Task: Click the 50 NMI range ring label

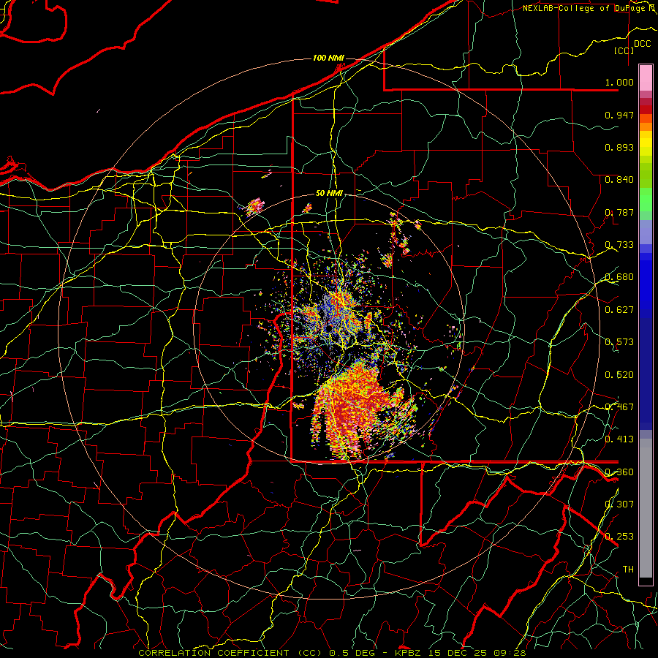Action: [329, 194]
